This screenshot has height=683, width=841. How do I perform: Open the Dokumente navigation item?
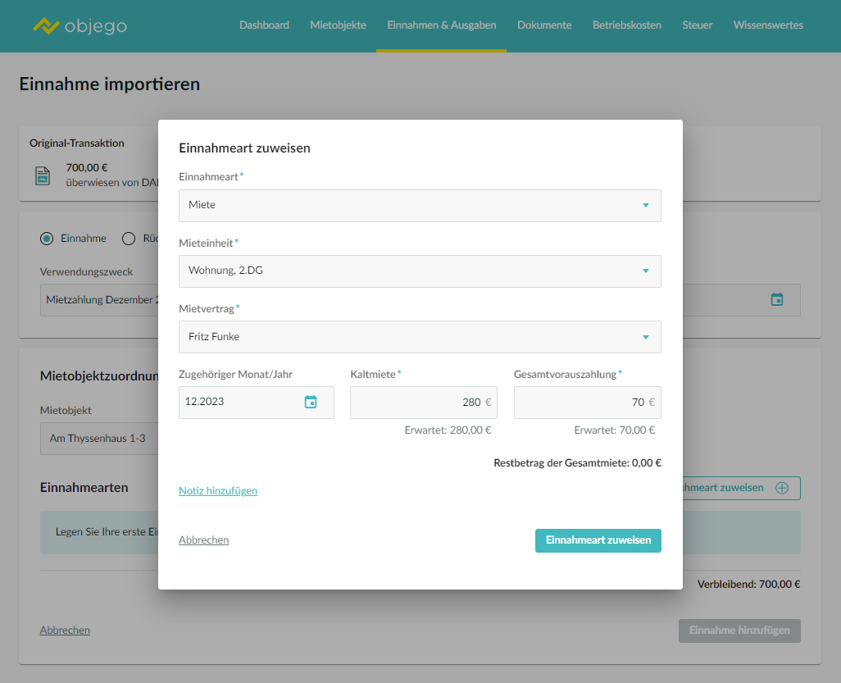[544, 25]
